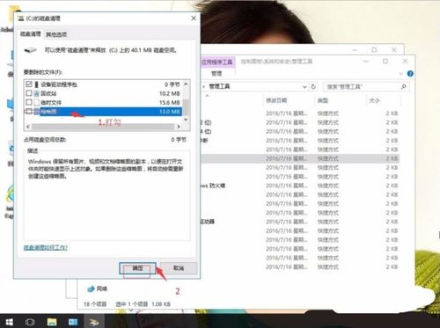Viewport: 440px width, 328px height.
Task: Click the Disk Cleanup title bar icon
Action: click(20, 18)
